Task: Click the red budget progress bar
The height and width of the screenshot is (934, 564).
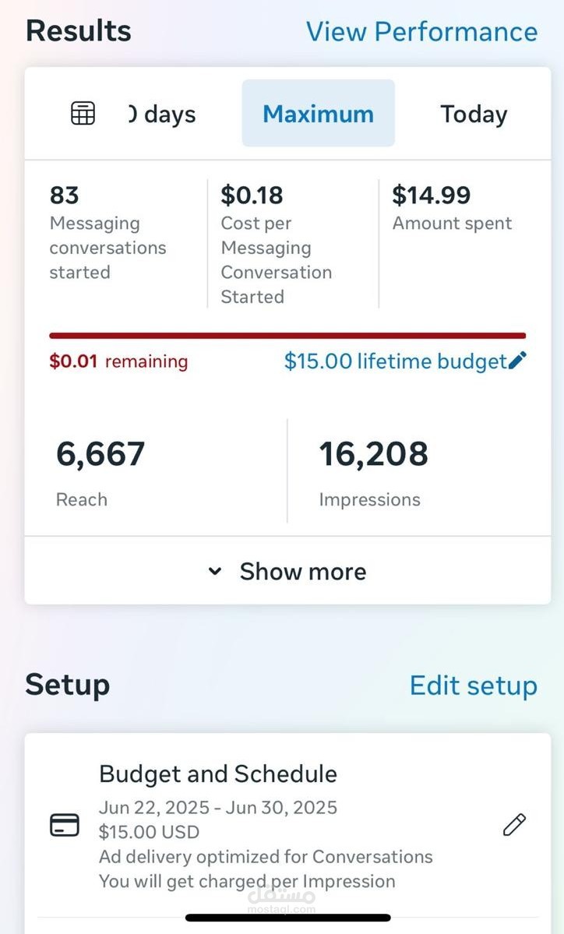Action: point(287,336)
